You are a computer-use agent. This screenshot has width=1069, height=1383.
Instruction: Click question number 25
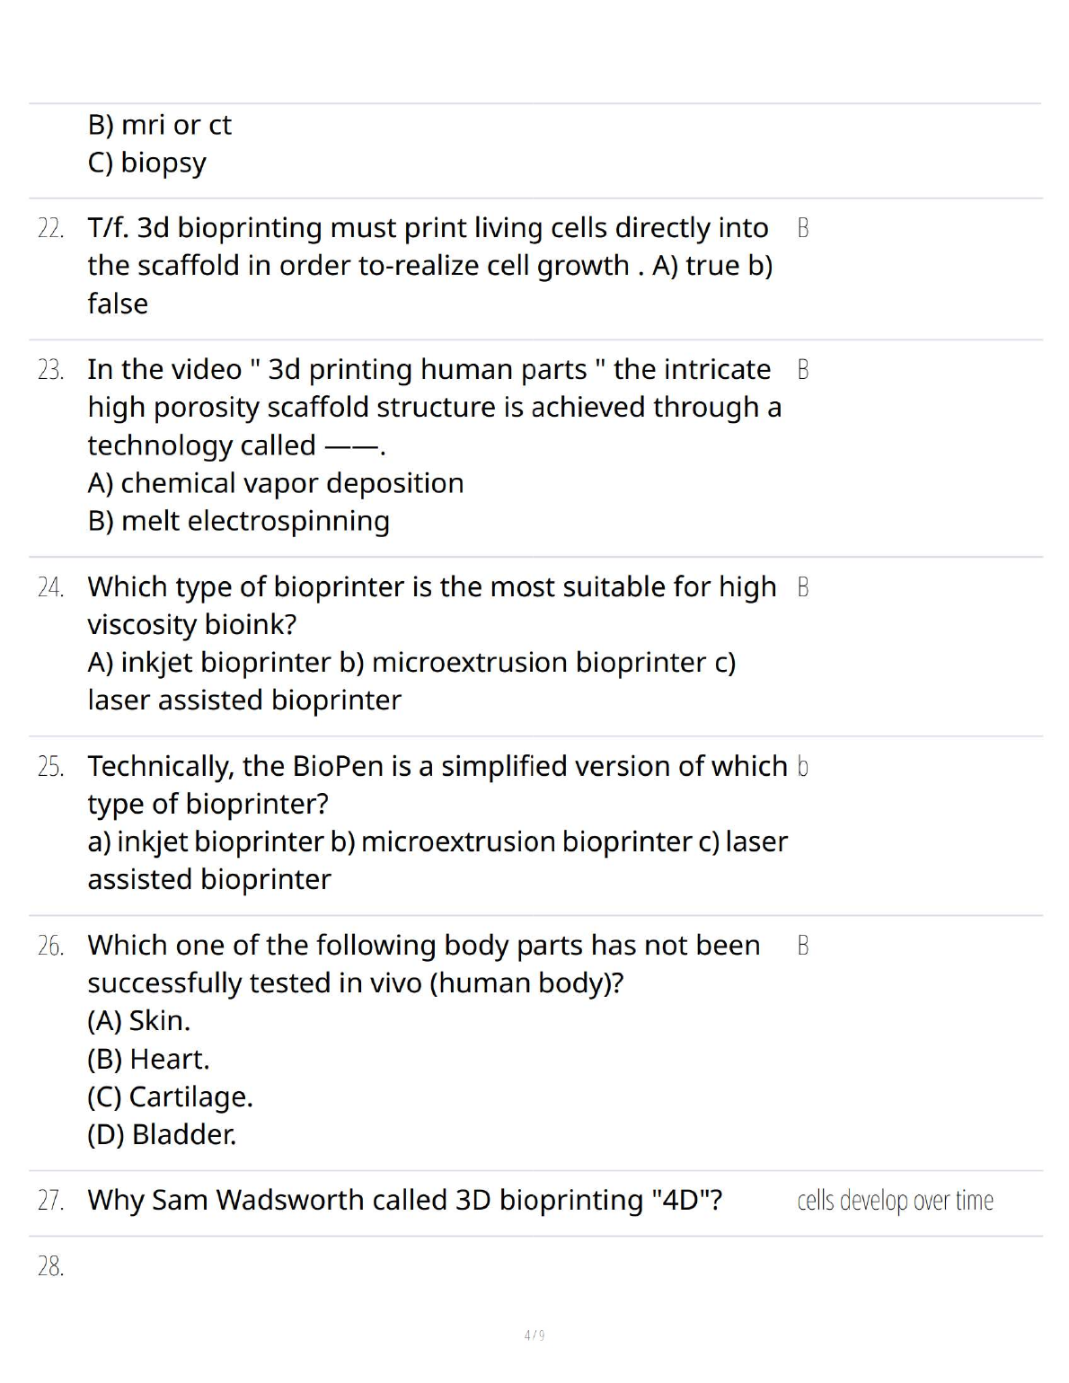pyautogui.click(x=50, y=767)
